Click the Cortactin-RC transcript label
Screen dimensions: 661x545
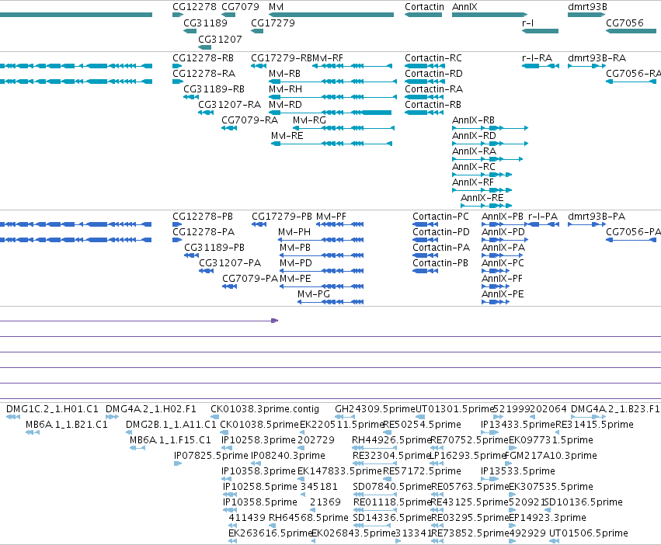pyautogui.click(x=433, y=57)
